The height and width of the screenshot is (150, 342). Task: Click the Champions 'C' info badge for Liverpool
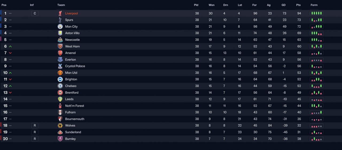point(35,13)
